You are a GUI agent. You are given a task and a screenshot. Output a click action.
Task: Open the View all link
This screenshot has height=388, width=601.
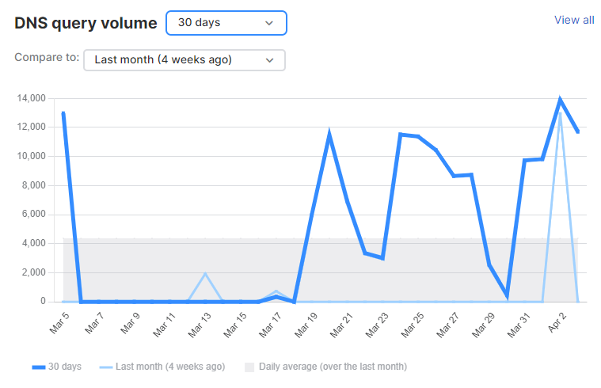[x=574, y=20]
